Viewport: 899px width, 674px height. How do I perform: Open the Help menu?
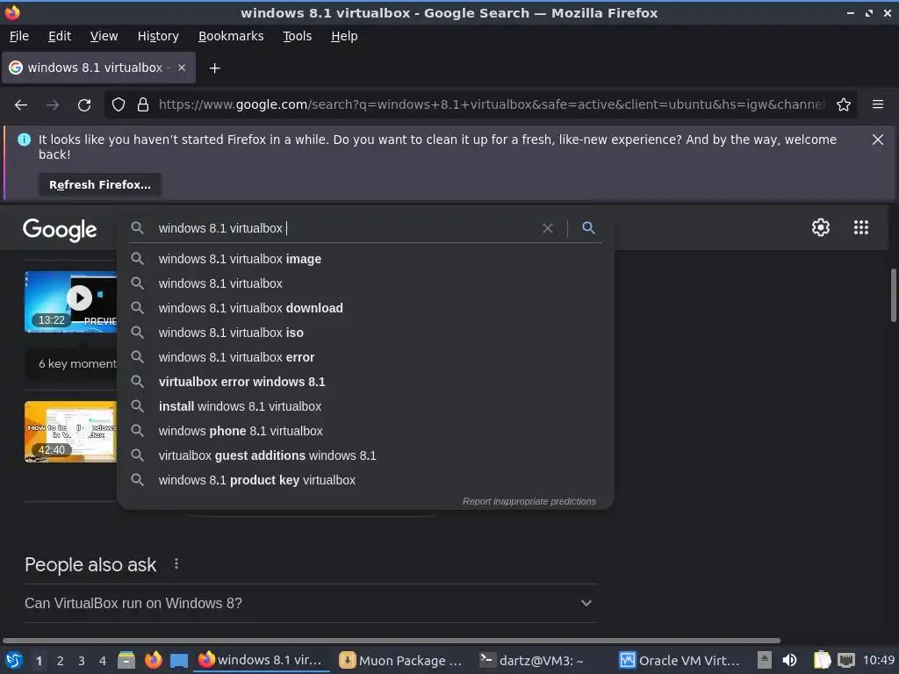tap(344, 36)
